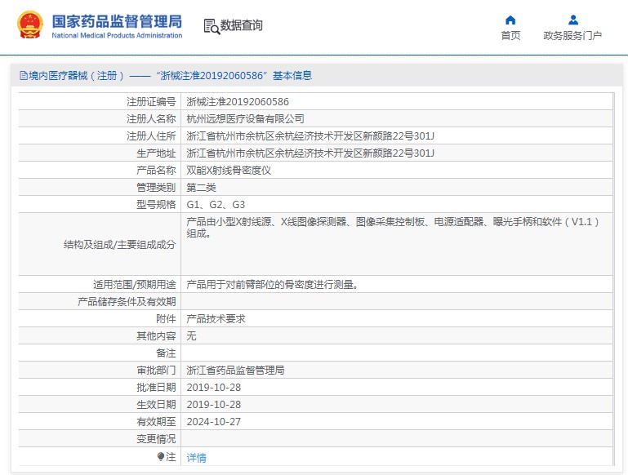Go to 首页 text link
The height and width of the screenshot is (475, 628).
[510, 36]
